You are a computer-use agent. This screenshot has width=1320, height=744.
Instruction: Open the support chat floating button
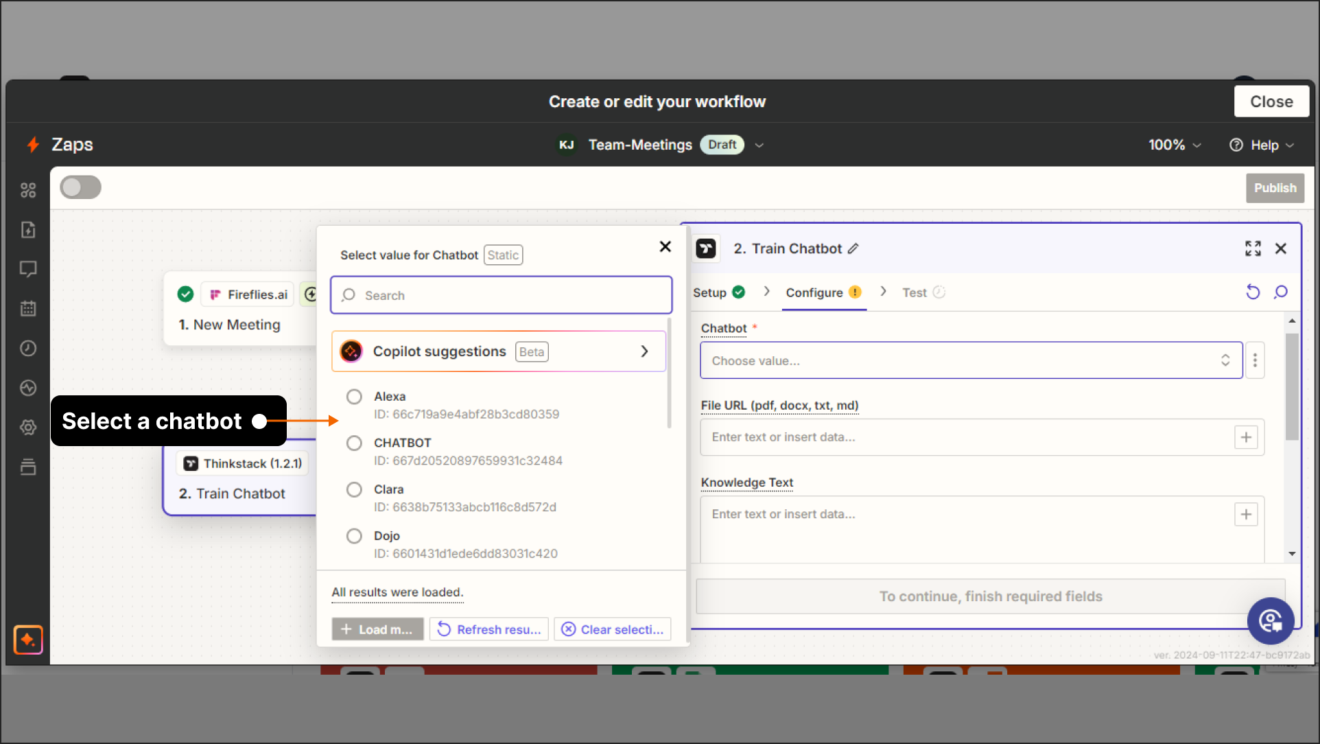[x=1271, y=621]
